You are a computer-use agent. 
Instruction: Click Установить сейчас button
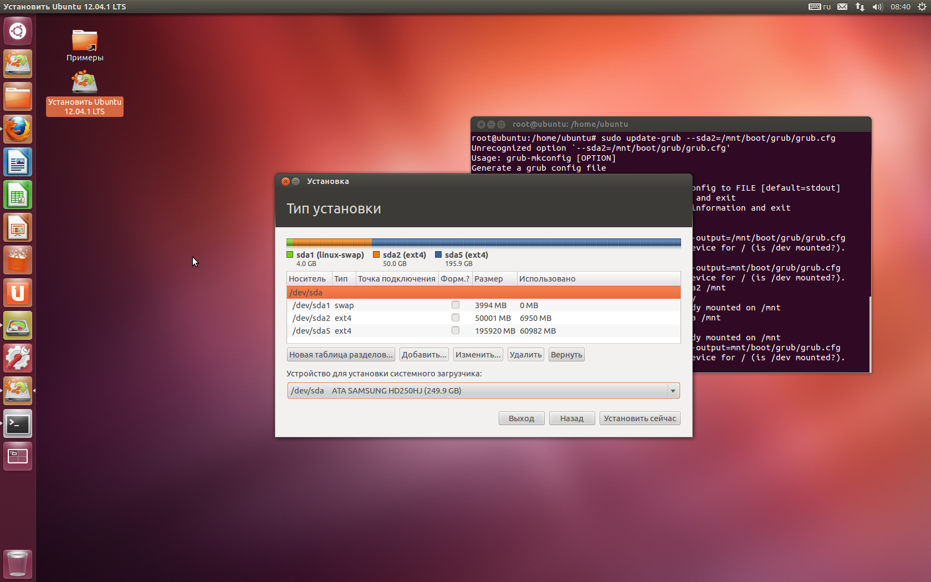click(x=640, y=418)
